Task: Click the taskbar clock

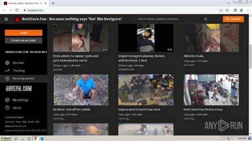Action: click(x=242, y=139)
